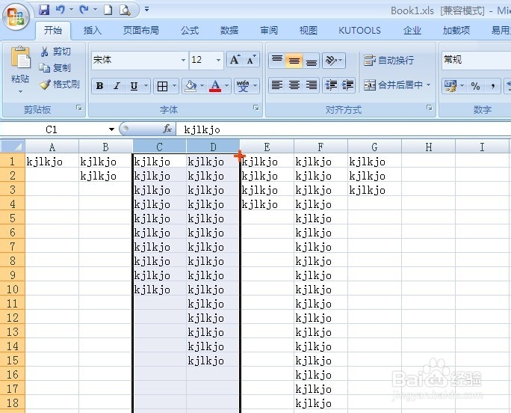Image resolution: width=511 pixels, height=413 pixels.
Task: Set middle vertical alignment
Action: [x=294, y=61]
